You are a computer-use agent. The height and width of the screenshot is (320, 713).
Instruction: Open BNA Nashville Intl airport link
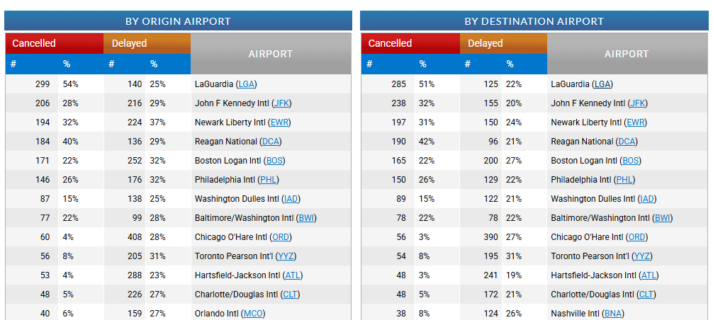coord(612,313)
